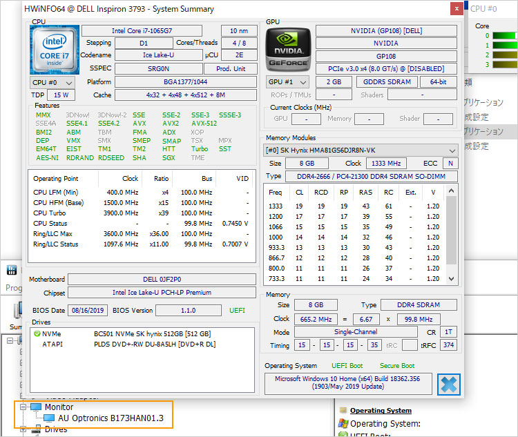Select AU Optronics B173HAN01.3 tree item
Viewport: 518px width, 437px height.
pyautogui.click(x=111, y=418)
